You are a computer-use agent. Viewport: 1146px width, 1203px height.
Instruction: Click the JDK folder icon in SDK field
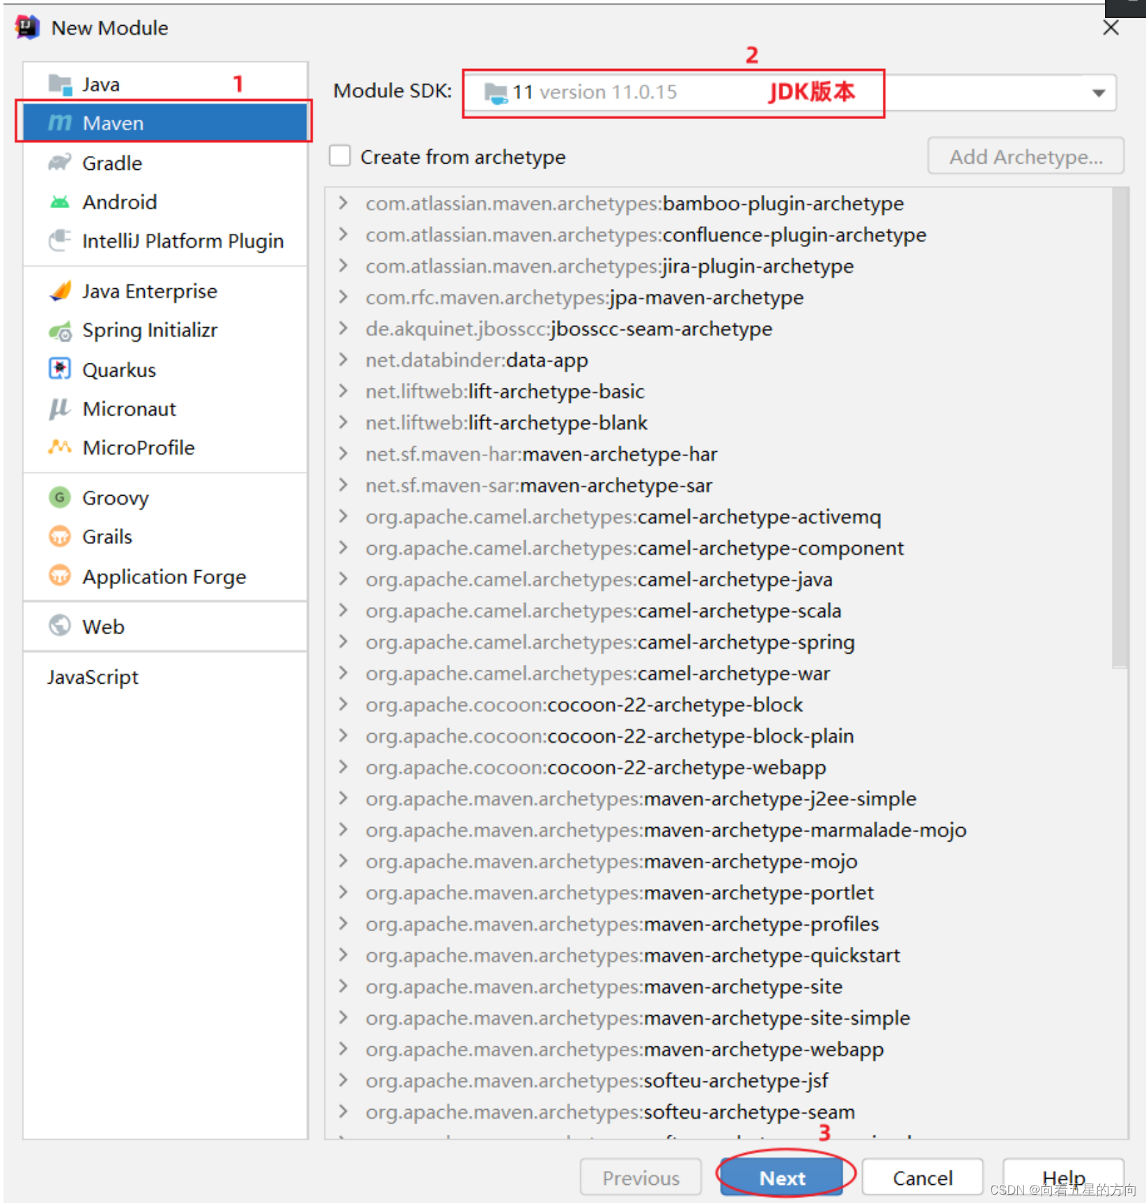pyautogui.click(x=496, y=93)
